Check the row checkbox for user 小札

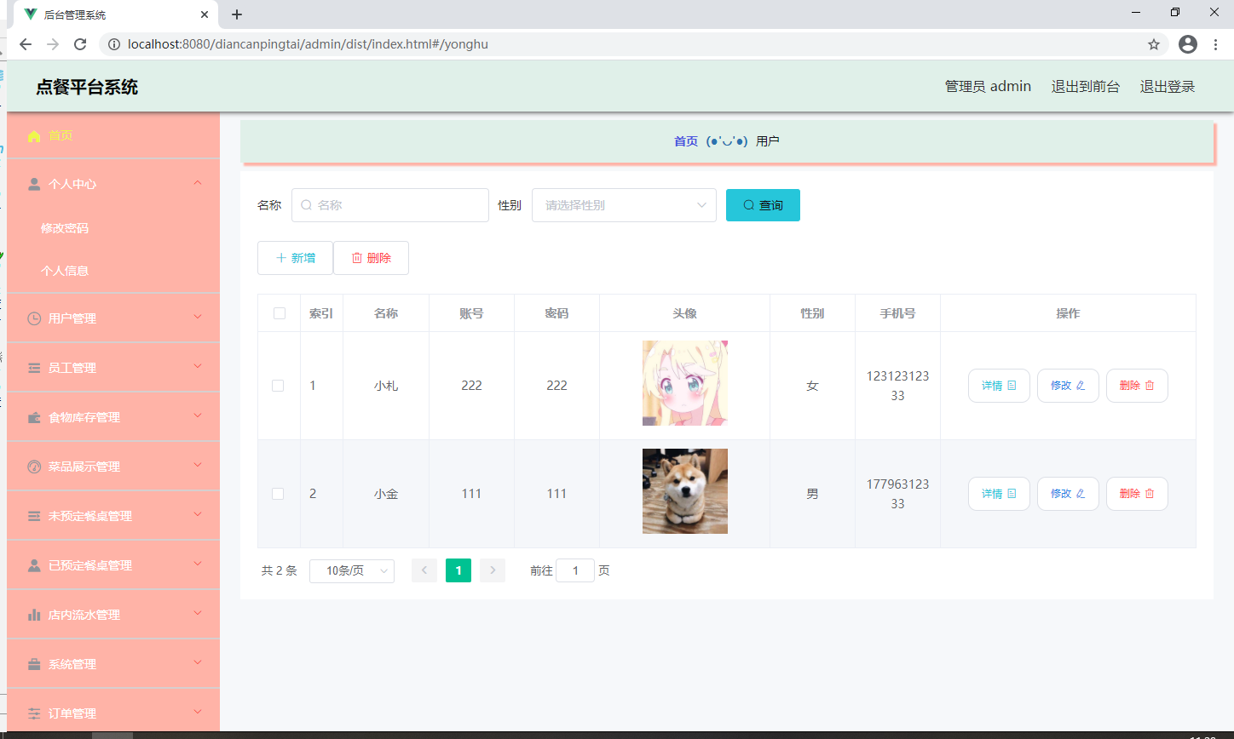click(x=279, y=385)
